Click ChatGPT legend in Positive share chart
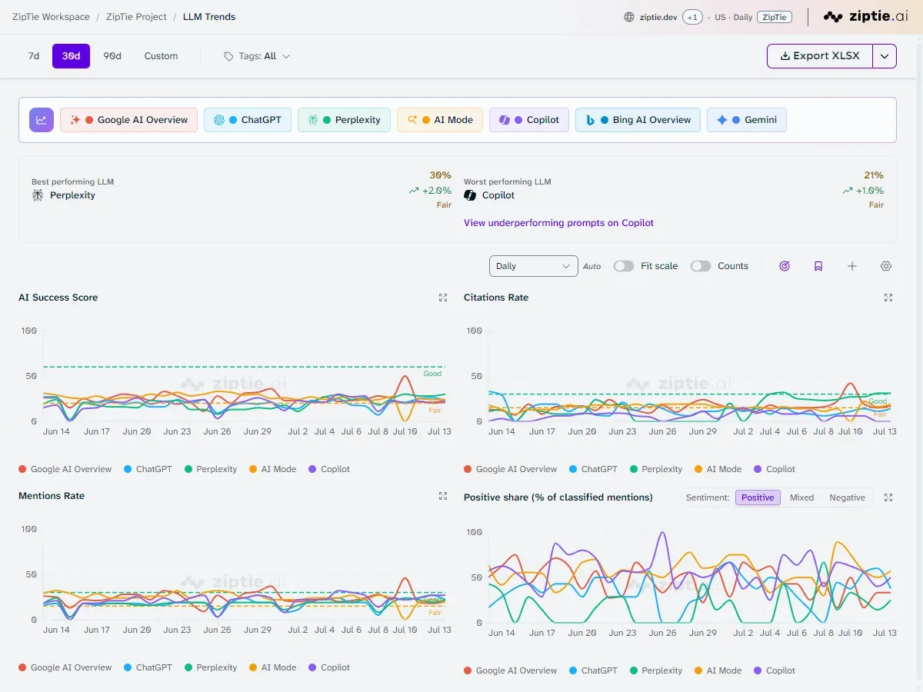 coord(594,670)
